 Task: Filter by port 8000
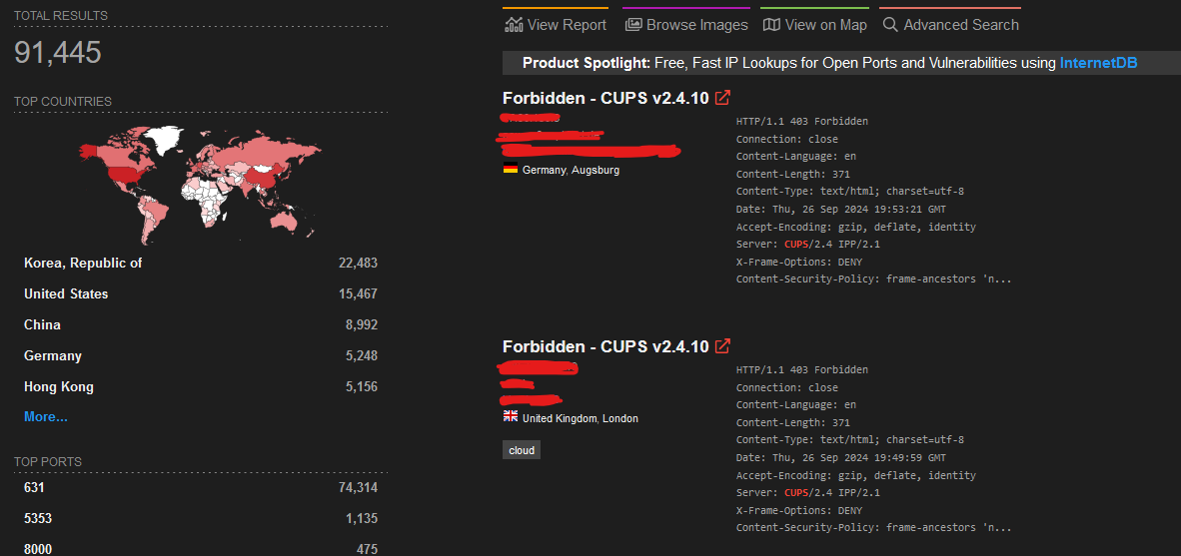point(38,549)
